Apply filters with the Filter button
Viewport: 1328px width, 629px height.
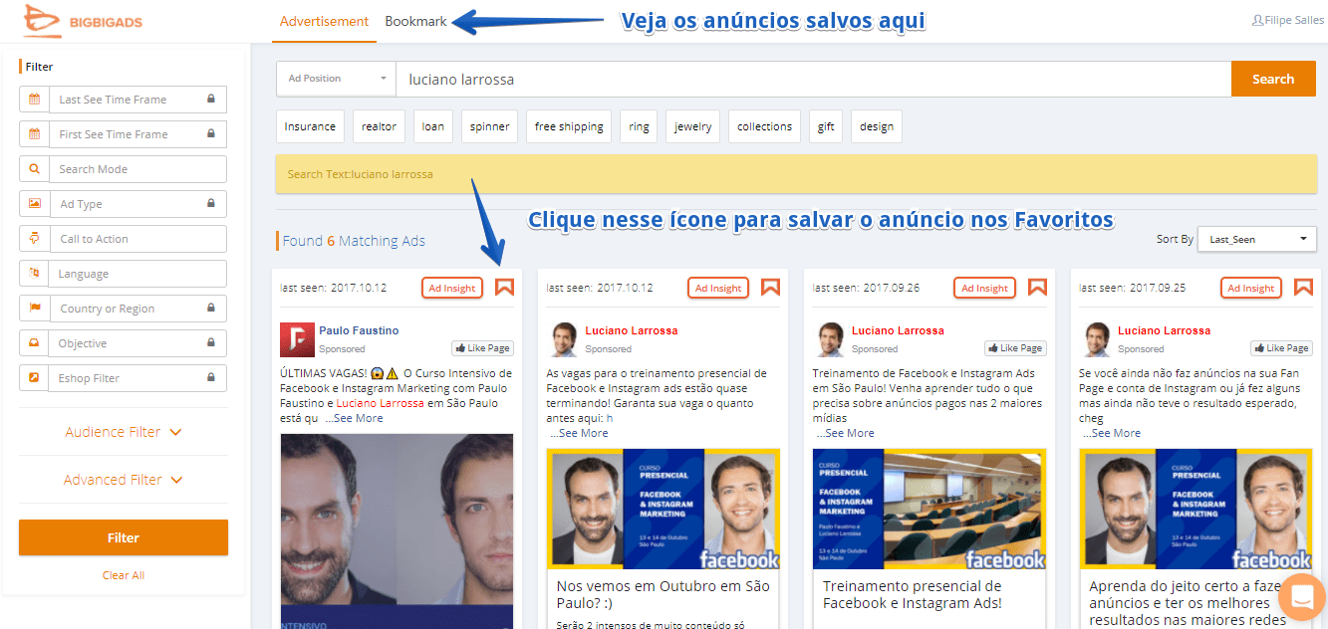pyautogui.click(x=124, y=537)
